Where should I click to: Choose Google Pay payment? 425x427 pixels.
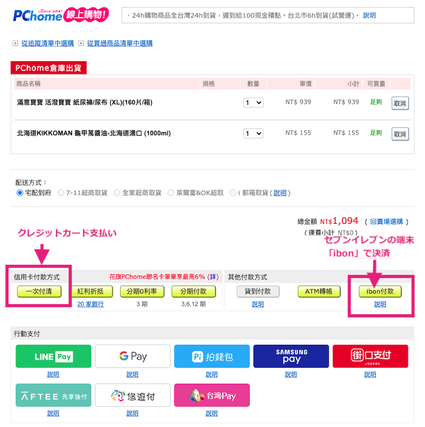pos(132,356)
